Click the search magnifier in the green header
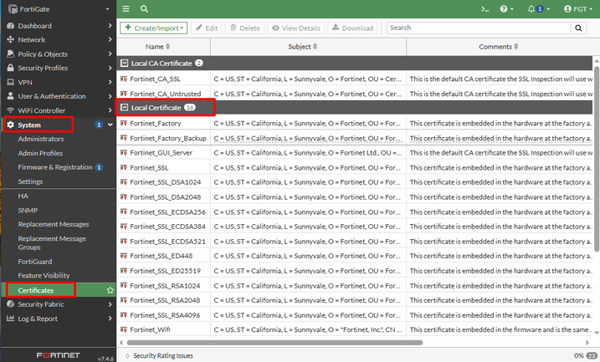The width and height of the screenshot is (600, 362). pos(145,8)
